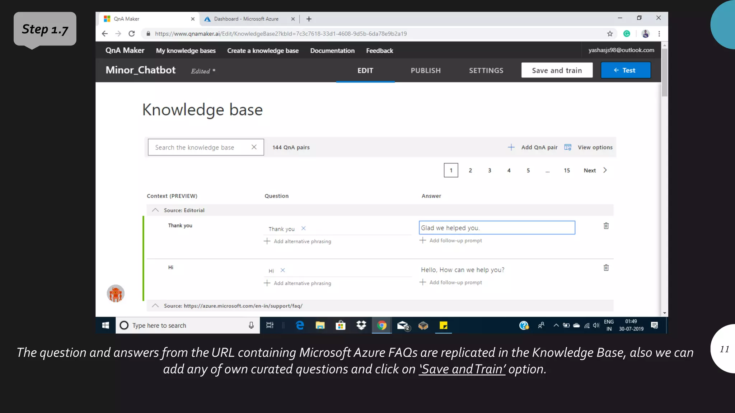Delete the 'Hi' QnA pair
735x413 pixels.
tap(606, 268)
